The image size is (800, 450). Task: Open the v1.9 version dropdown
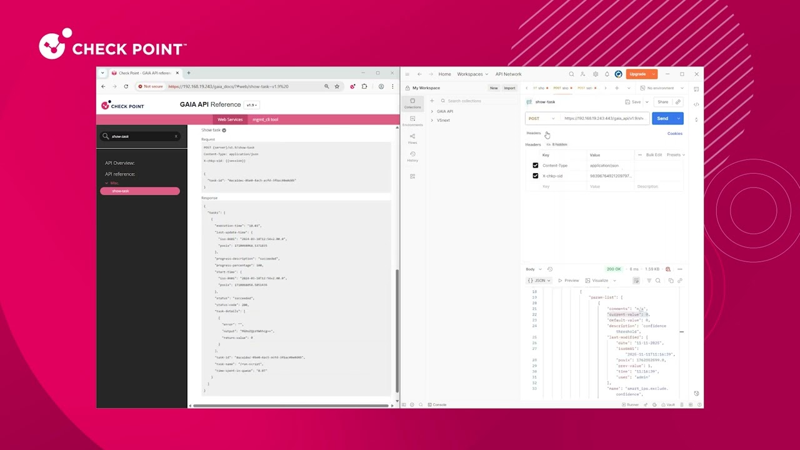252,105
